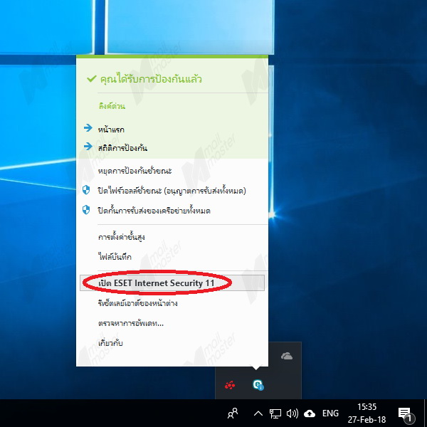Screen dimensions: 427x427
Task: Open the People taskbar icon
Action: click(x=233, y=413)
